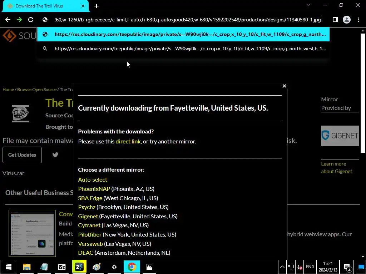
Task: Choose the PhoenixNAP mirror
Action: coord(94,189)
